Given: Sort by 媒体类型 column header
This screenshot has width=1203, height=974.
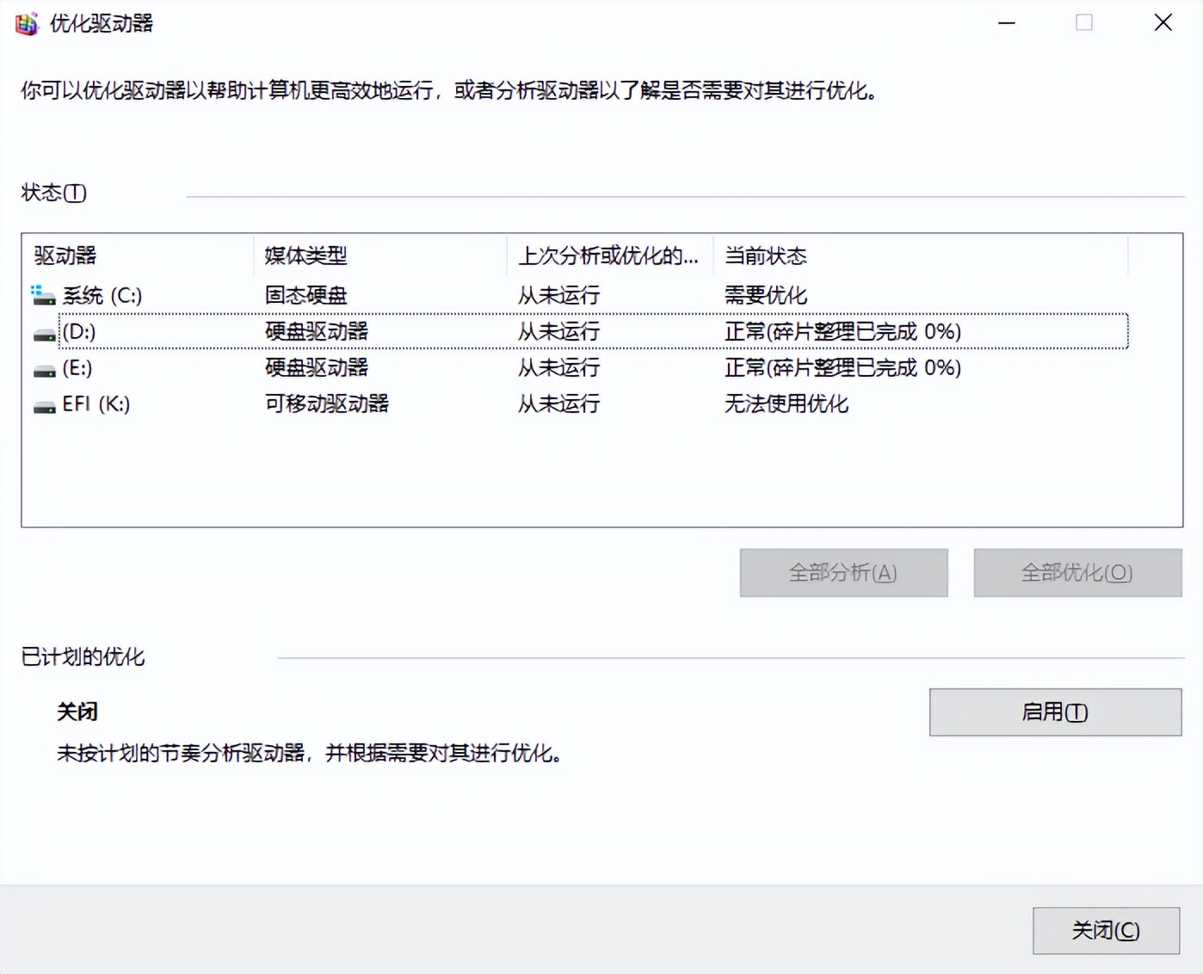Looking at the screenshot, I should (305, 256).
